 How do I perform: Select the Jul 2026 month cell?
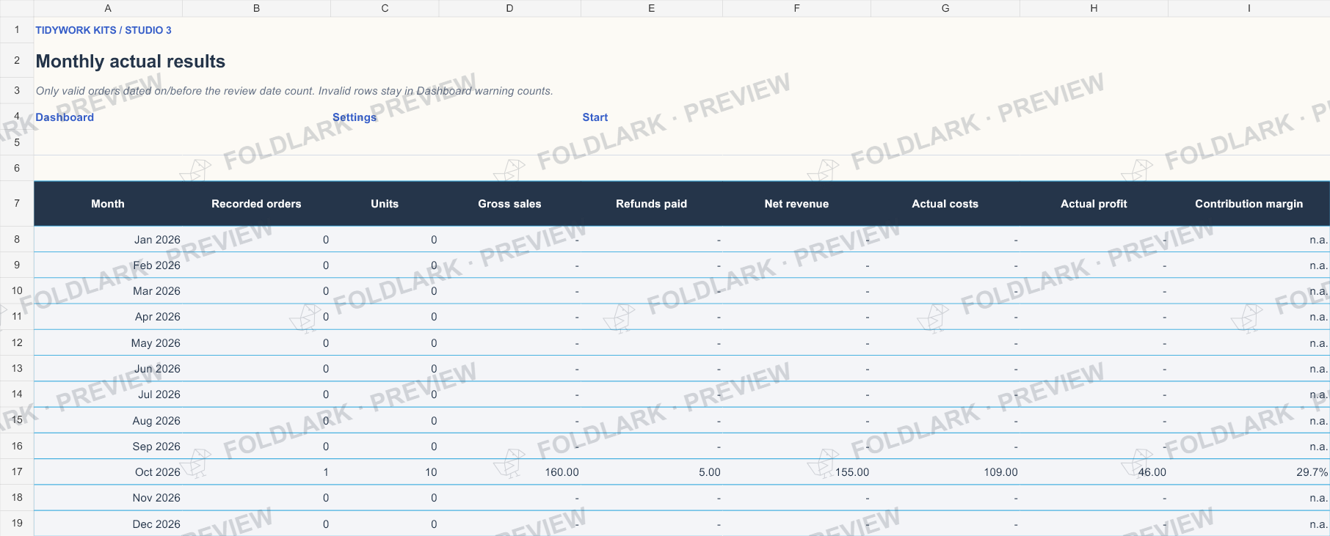point(108,394)
